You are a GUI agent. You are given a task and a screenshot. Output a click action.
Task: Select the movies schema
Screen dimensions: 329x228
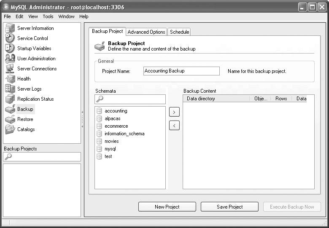[x=112, y=141]
